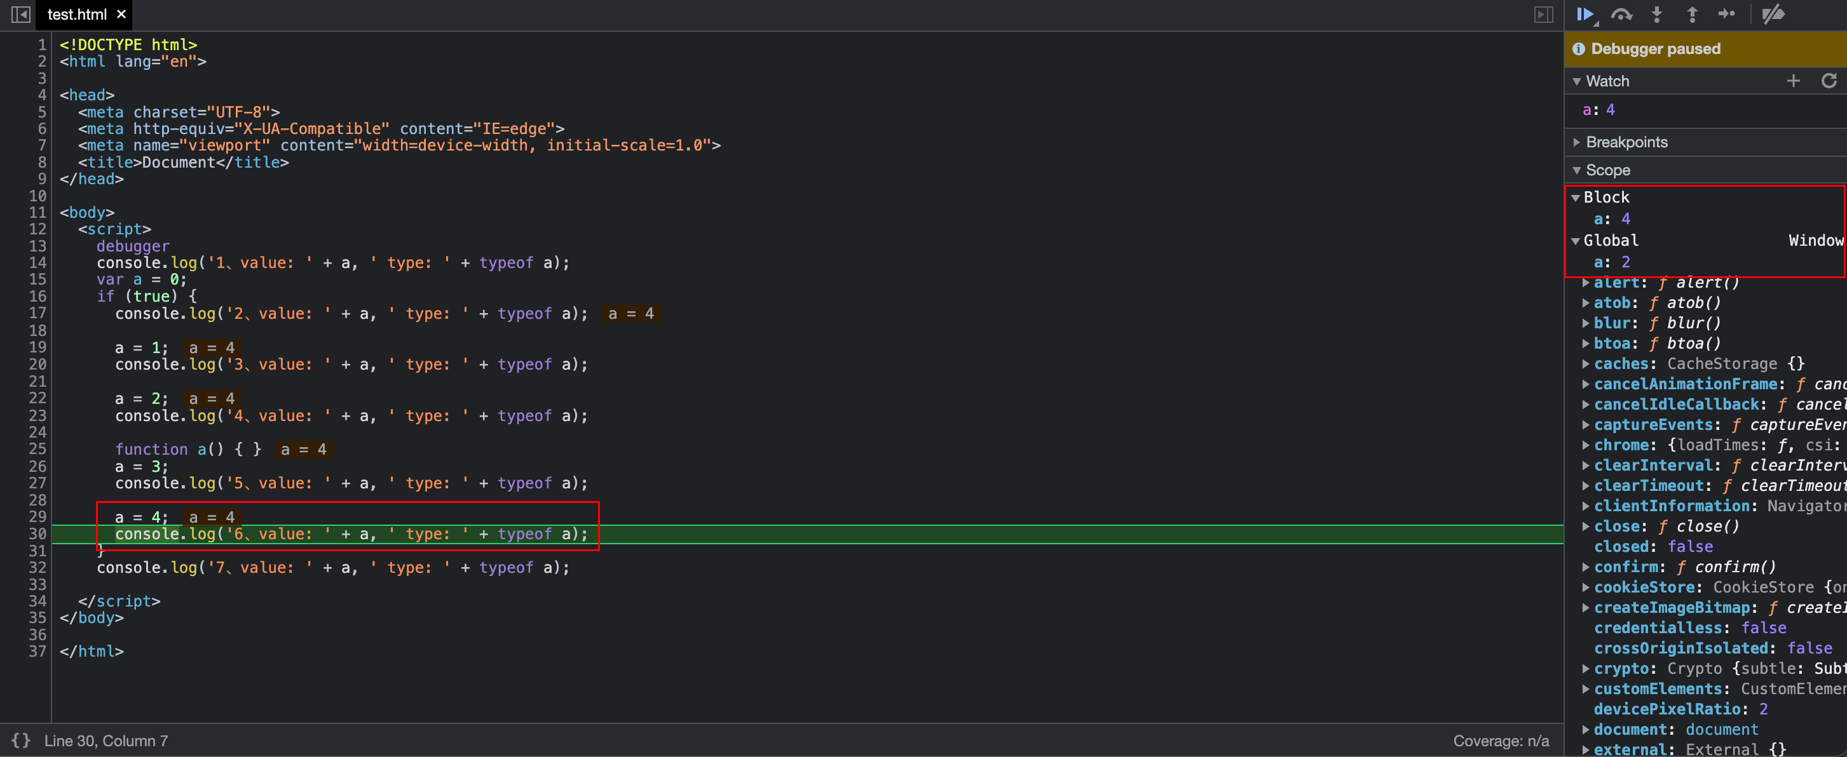The image size is (1847, 757).
Task: Expand the caches CacheStorage entry
Action: click(1586, 364)
